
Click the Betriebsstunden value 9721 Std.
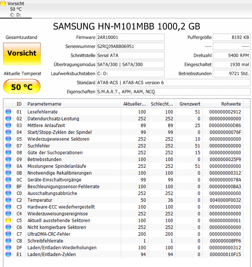[232, 74]
